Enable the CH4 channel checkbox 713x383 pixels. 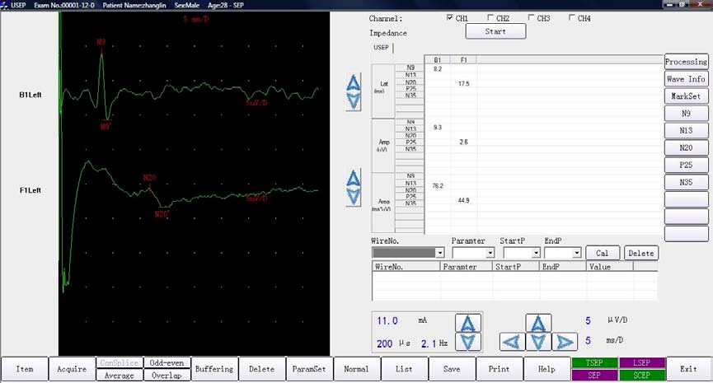tap(572, 18)
